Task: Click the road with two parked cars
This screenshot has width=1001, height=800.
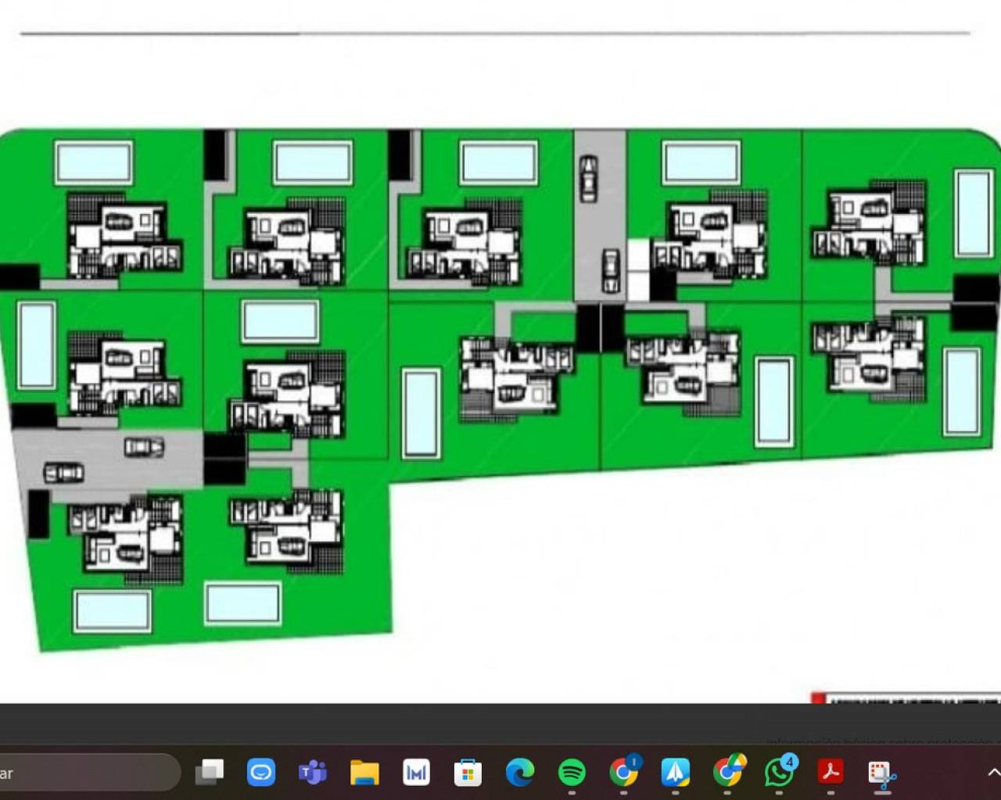Action: click(x=108, y=461)
